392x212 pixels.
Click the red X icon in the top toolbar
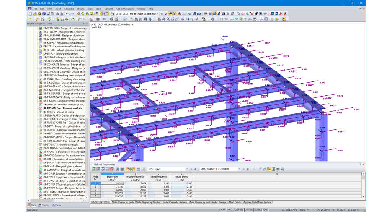[x=252, y=14]
